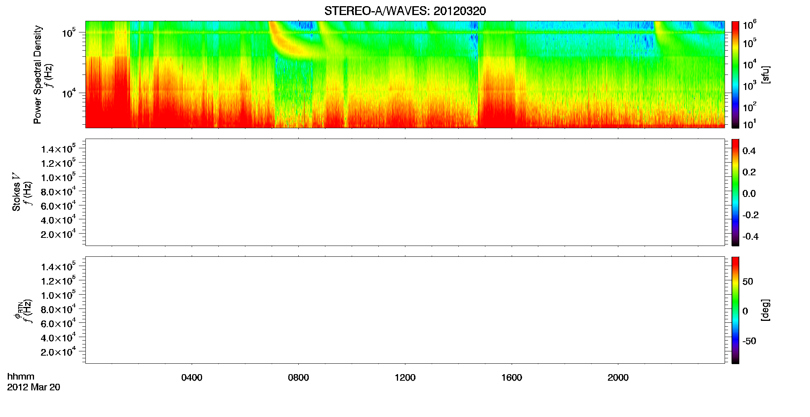810x417 pixels.
Task: Click the 1.4×10^5 tick on Stokes V axis
Action: 58,149
